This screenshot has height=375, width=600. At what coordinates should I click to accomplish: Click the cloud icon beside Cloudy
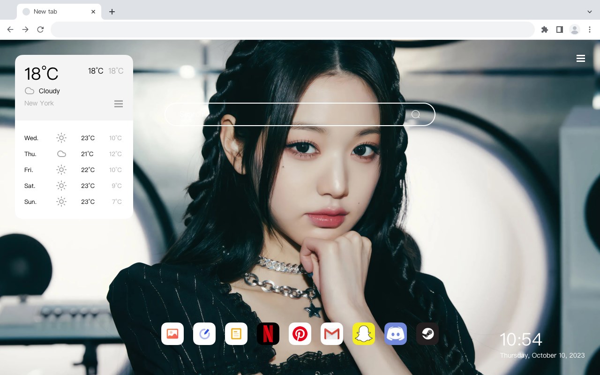click(x=30, y=91)
